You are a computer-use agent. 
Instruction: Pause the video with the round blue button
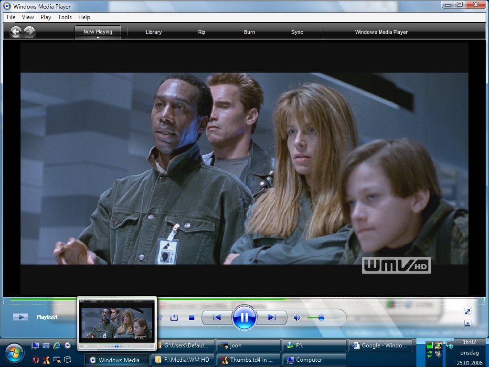coord(244,317)
